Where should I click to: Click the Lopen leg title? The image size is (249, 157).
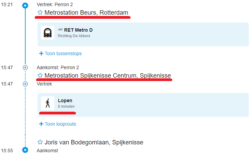pos(65,100)
